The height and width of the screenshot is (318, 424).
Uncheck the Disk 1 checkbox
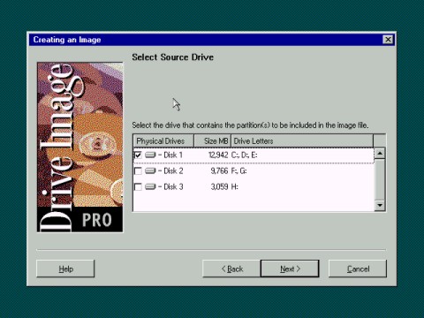click(138, 155)
